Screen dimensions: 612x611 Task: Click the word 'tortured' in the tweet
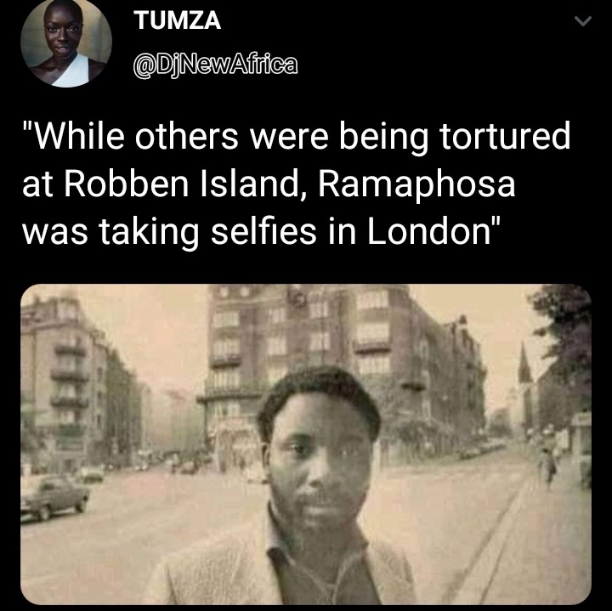point(505,137)
